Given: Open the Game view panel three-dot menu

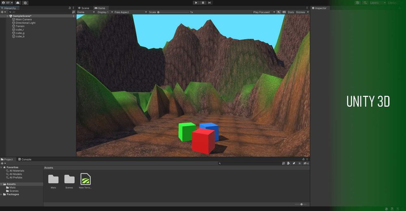Looking at the screenshot, I should click(307, 8).
